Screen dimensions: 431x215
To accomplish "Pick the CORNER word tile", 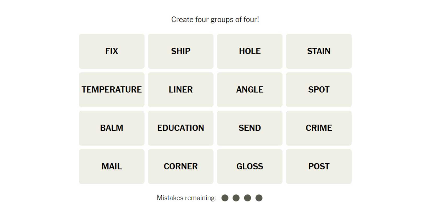I will pyautogui.click(x=180, y=166).
